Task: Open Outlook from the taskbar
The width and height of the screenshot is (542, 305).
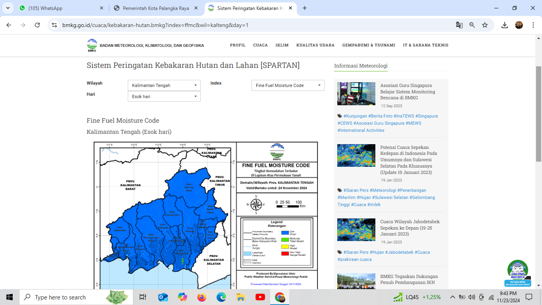Action: pos(163,297)
